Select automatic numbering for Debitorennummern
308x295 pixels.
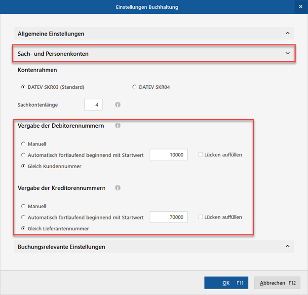(x=23, y=155)
